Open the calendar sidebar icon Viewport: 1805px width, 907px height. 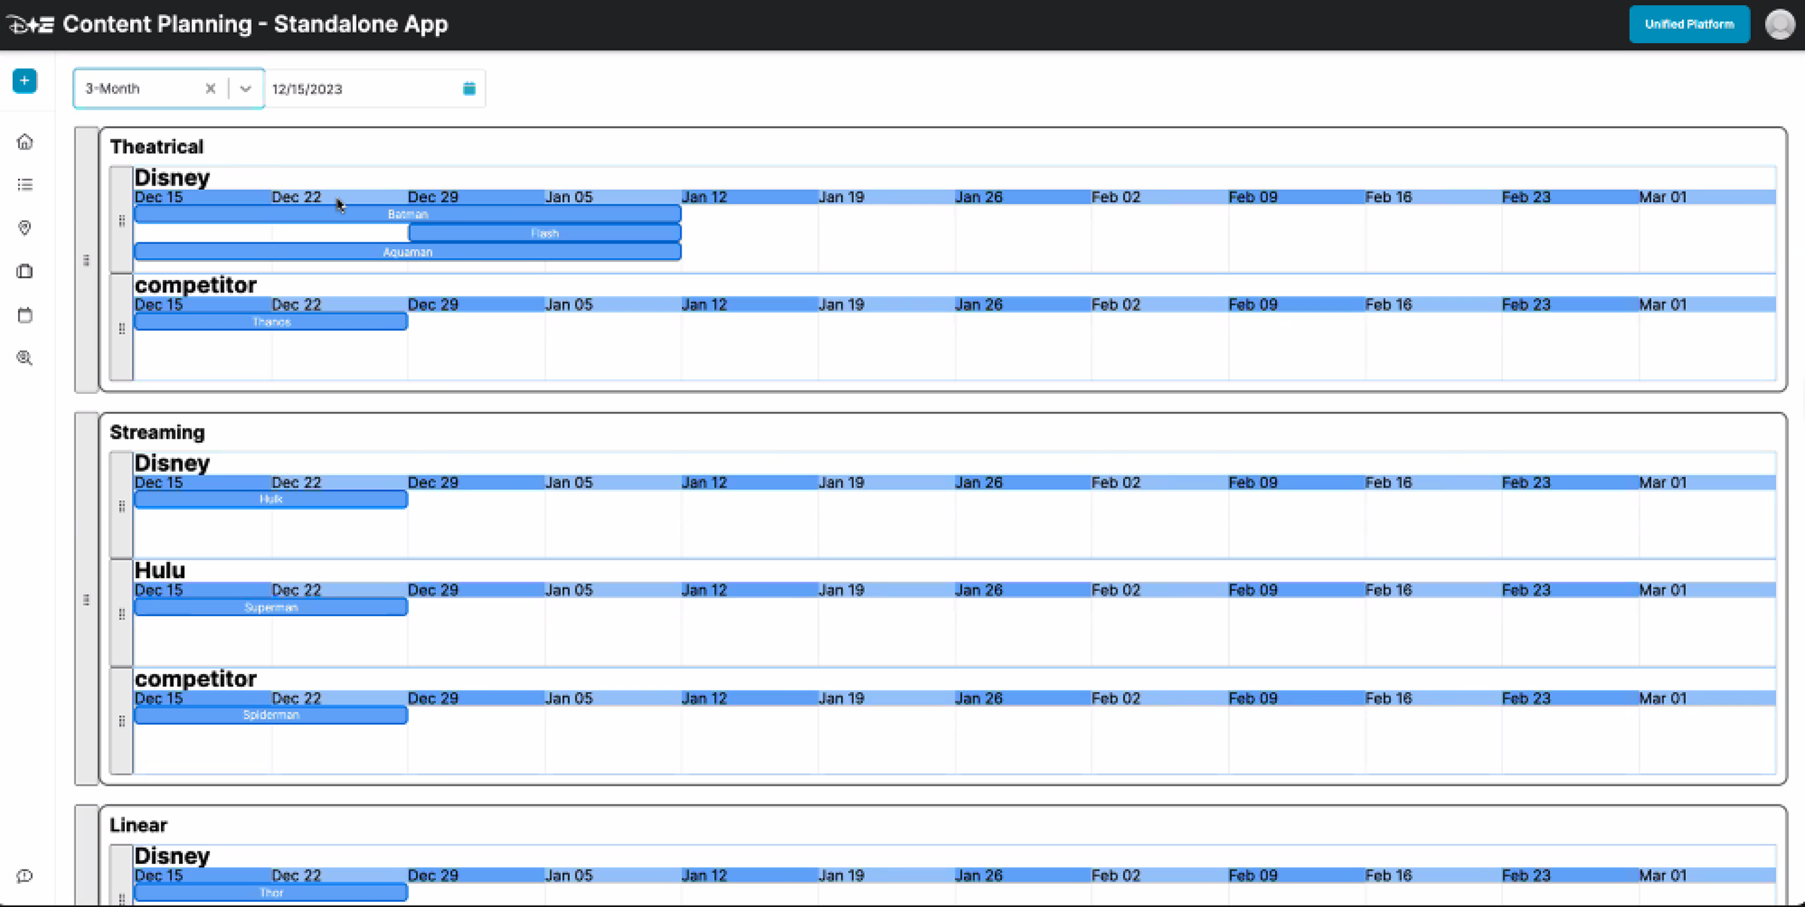tap(25, 315)
